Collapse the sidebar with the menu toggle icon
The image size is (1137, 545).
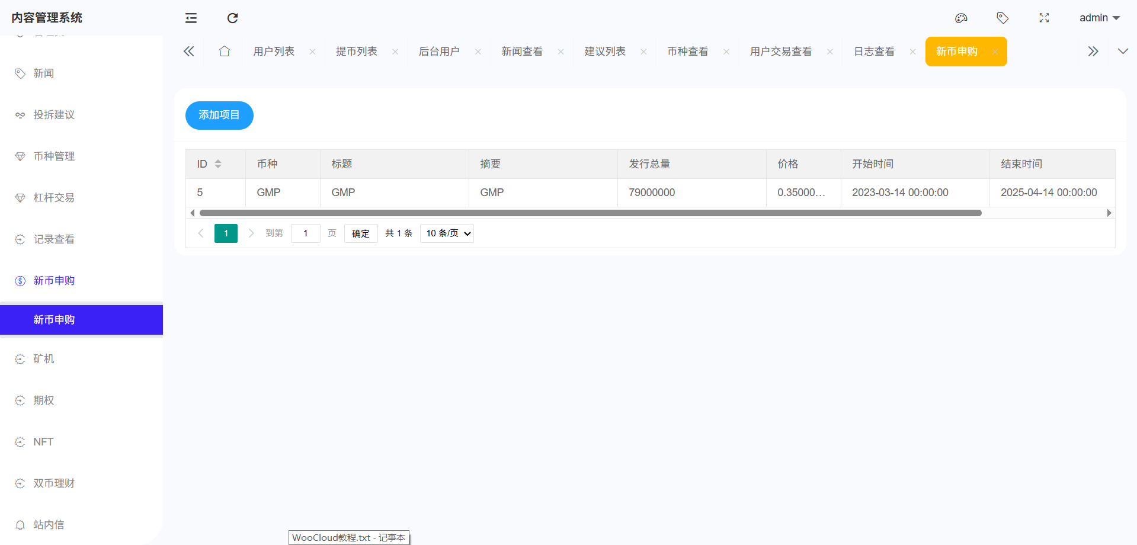(191, 18)
